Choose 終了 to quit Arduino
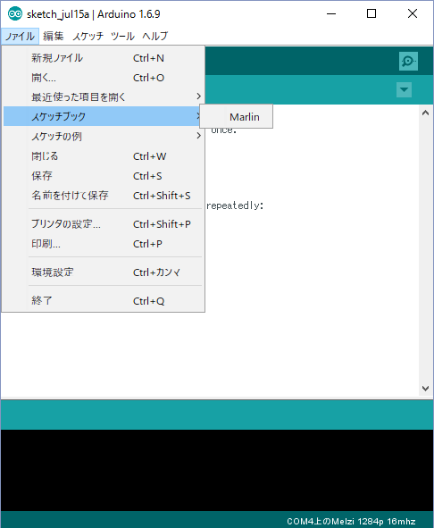This screenshot has width=434, height=528. click(104, 300)
